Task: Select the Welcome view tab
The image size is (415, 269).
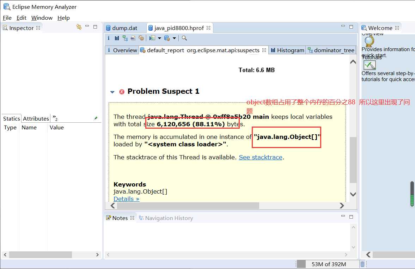Action: click(x=380, y=28)
